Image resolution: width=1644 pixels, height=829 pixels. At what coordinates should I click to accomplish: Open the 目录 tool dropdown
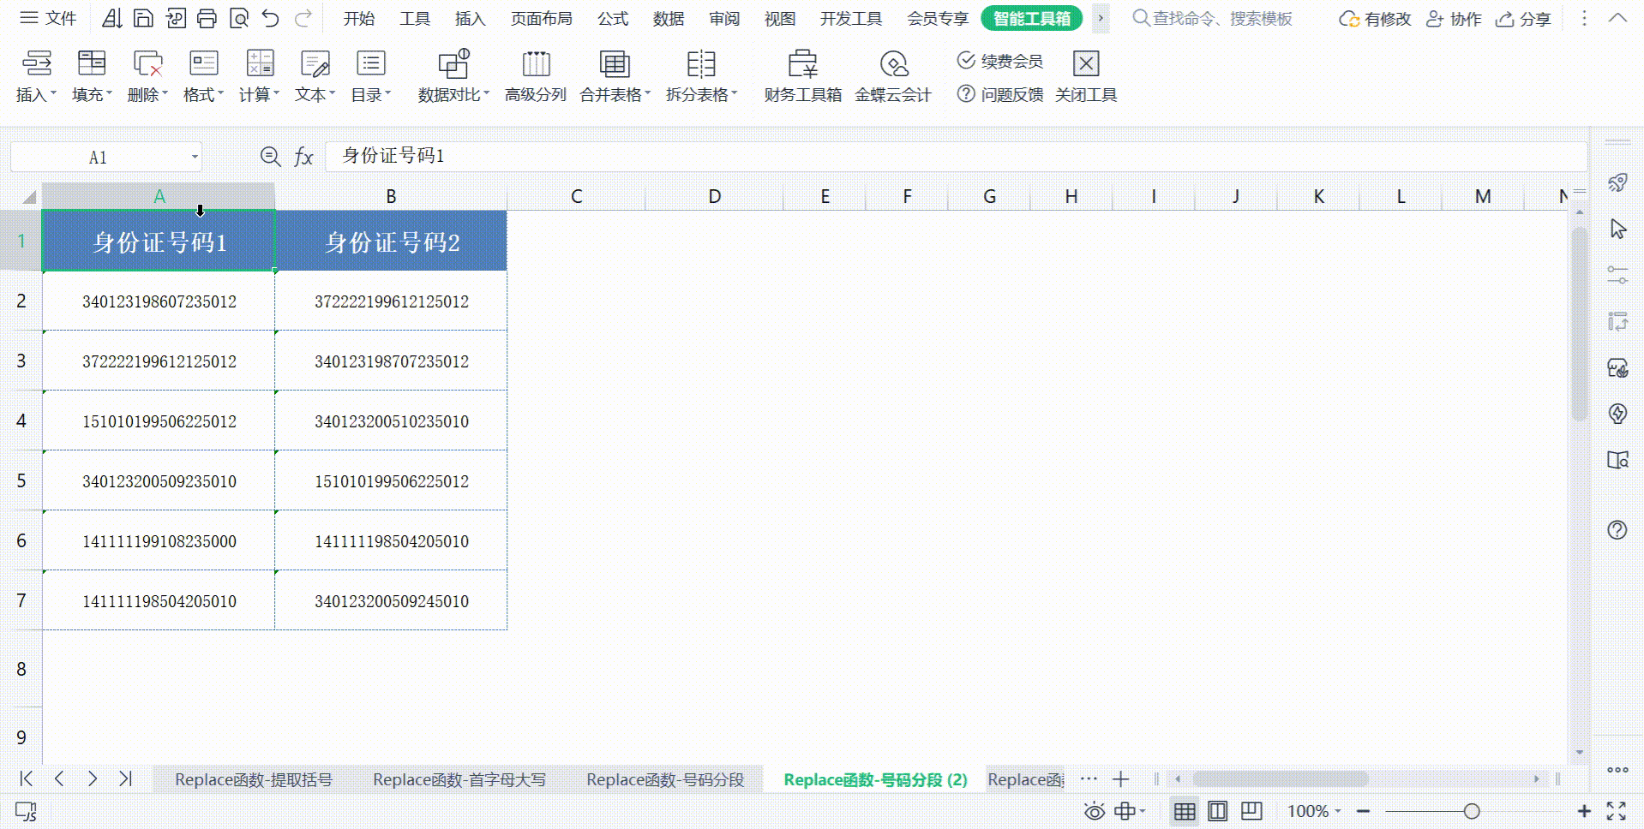[370, 76]
